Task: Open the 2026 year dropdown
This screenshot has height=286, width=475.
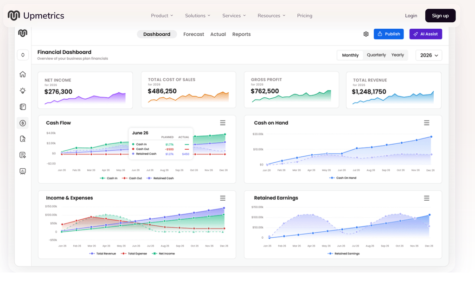Action: [x=429, y=55]
